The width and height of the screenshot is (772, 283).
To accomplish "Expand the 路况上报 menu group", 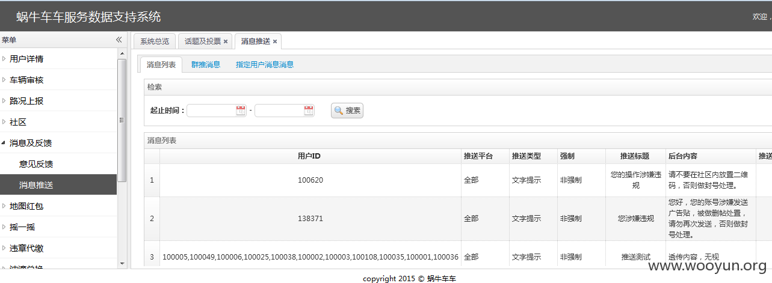I will tap(58, 101).
